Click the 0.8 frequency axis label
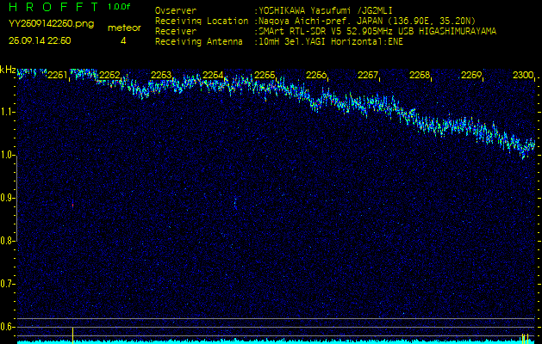The width and height of the screenshot is (542, 344). [8, 241]
